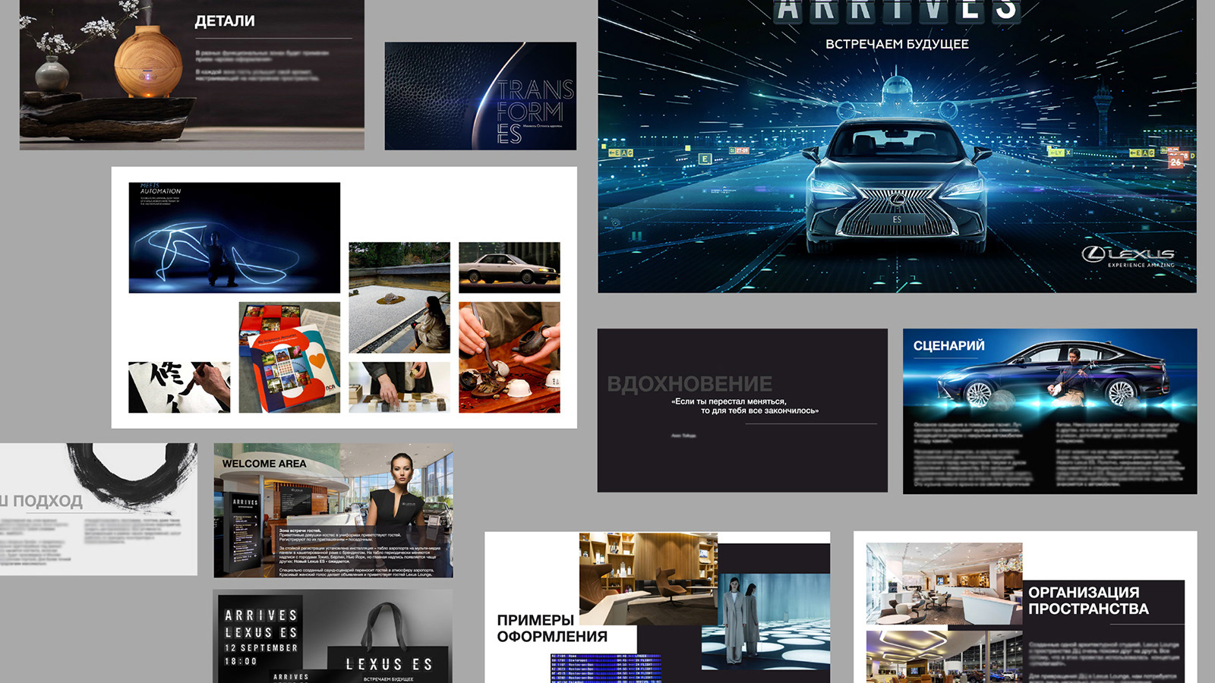Select the colorful brochures photo

coord(289,357)
